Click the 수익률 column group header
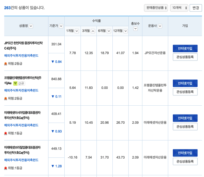Image resolution: width=204 pixels, height=177 pixels. (x=96, y=21)
